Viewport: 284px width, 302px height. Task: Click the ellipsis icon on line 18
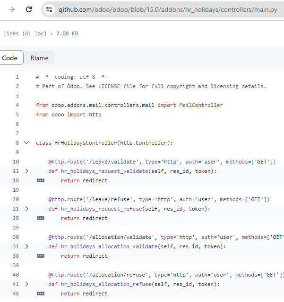point(41,180)
